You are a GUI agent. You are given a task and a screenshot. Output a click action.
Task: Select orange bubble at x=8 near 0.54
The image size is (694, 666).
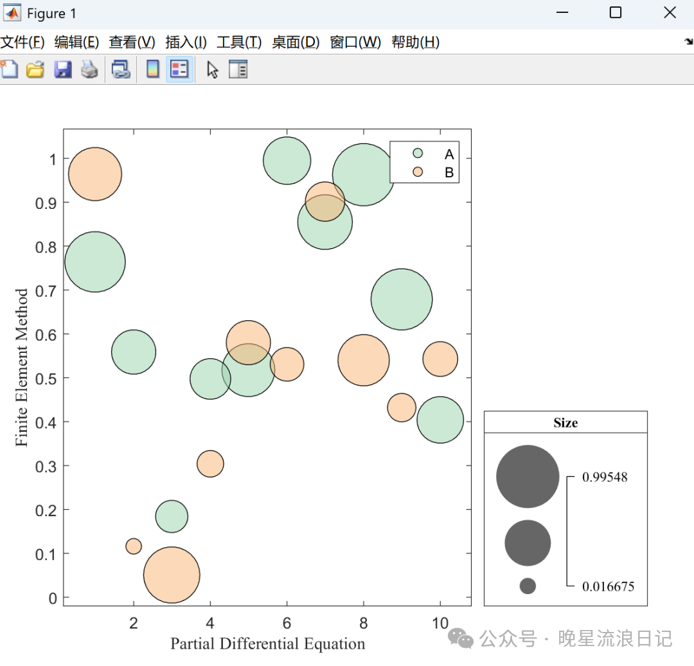(x=363, y=360)
